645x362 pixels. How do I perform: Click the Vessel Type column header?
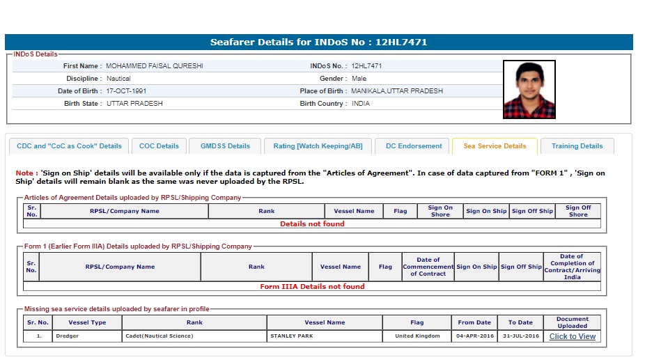[x=87, y=322]
